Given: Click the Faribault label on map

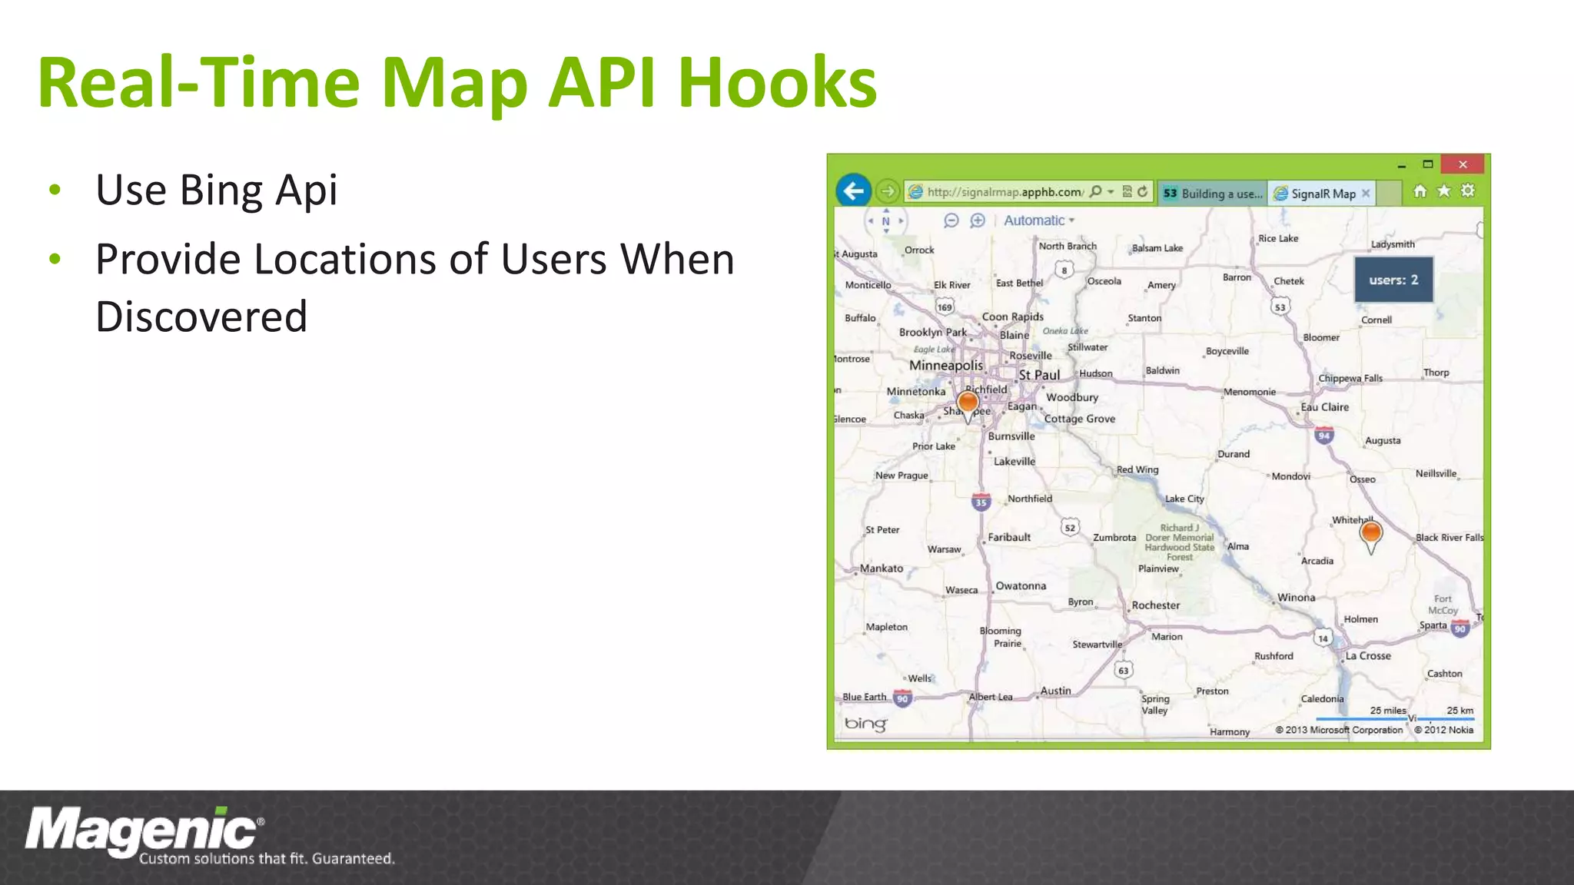Looking at the screenshot, I should tap(1009, 538).
